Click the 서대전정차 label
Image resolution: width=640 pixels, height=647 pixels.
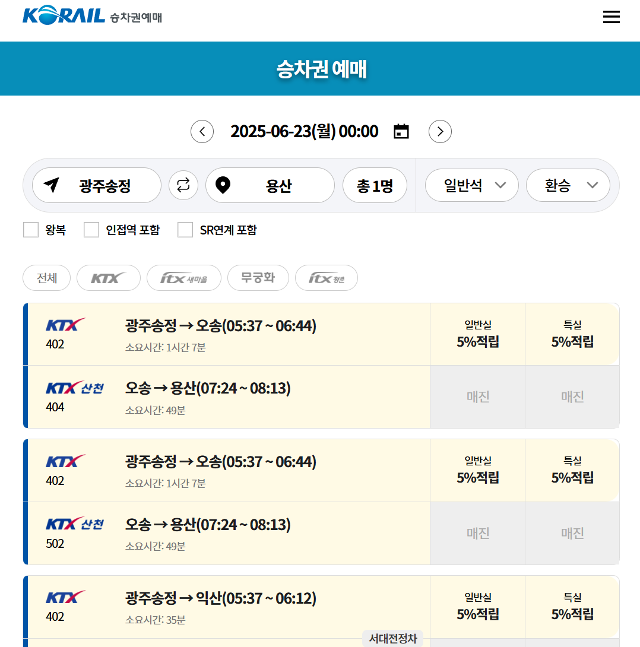(x=392, y=639)
